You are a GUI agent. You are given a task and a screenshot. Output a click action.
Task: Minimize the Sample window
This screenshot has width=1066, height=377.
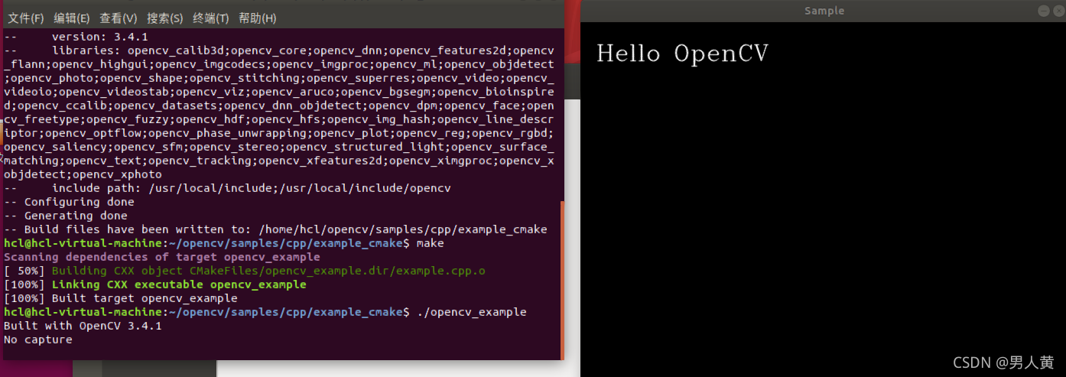tap(1042, 11)
